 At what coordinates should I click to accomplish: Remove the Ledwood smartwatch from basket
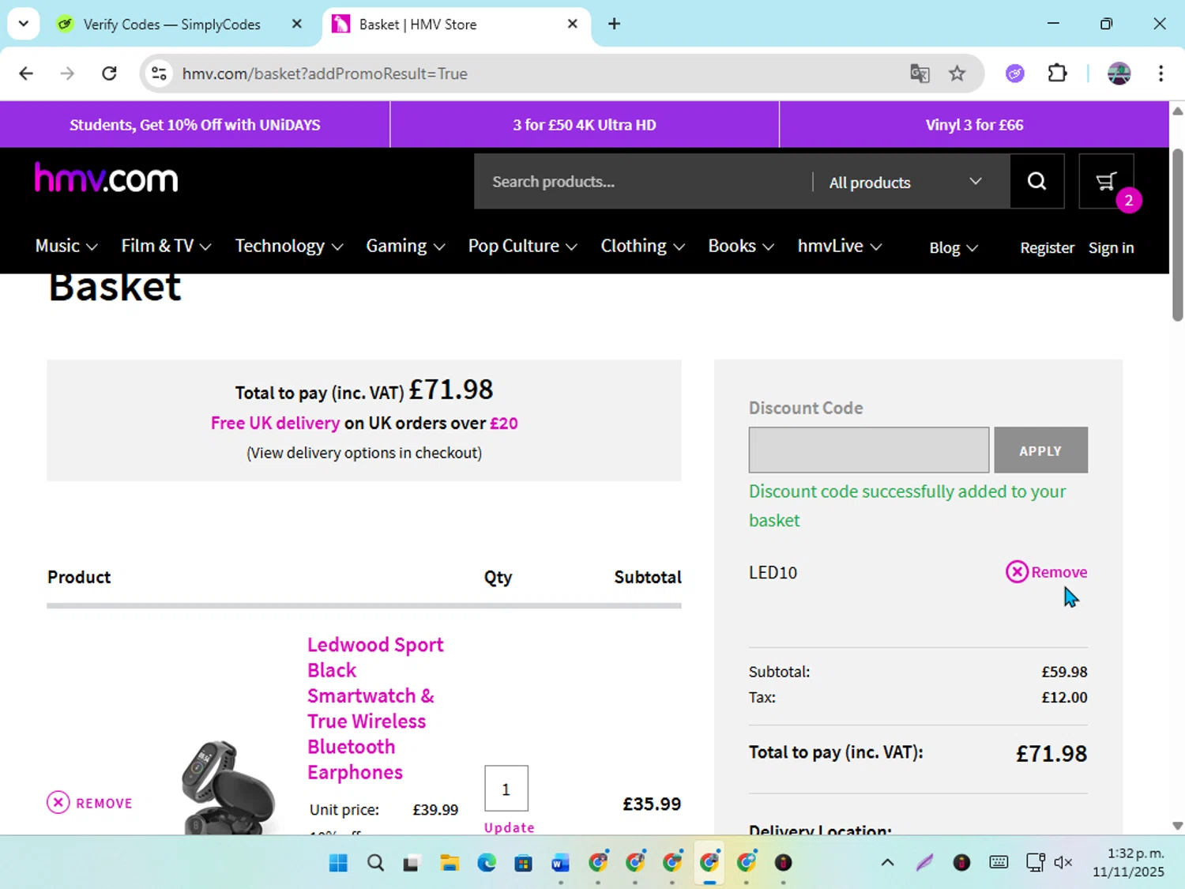[89, 803]
